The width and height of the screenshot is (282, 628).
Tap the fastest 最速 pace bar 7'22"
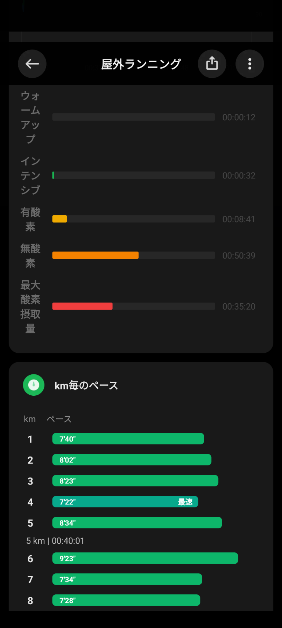point(125,502)
